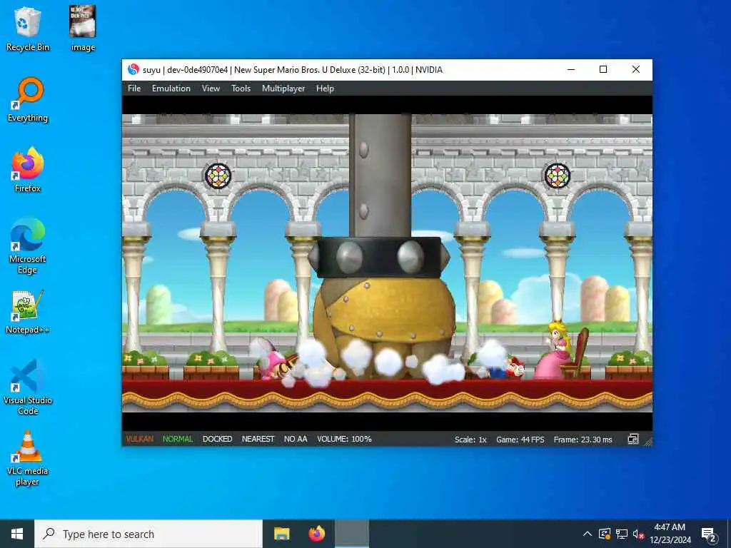This screenshot has height=548, width=731.
Task: Click the suyu logo in title bar
Action: pos(133,69)
